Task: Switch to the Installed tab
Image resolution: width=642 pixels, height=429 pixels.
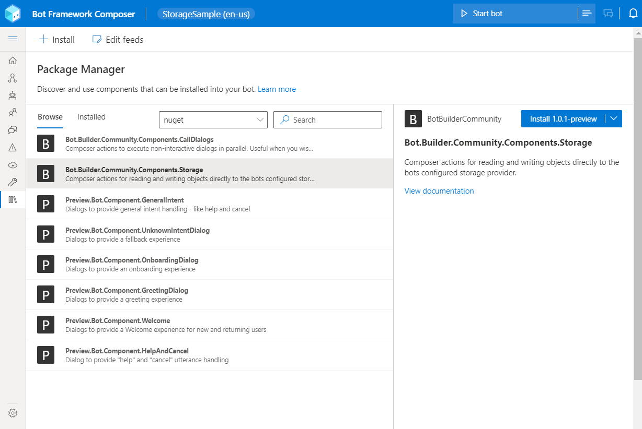Action: click(x=91, y=116)
